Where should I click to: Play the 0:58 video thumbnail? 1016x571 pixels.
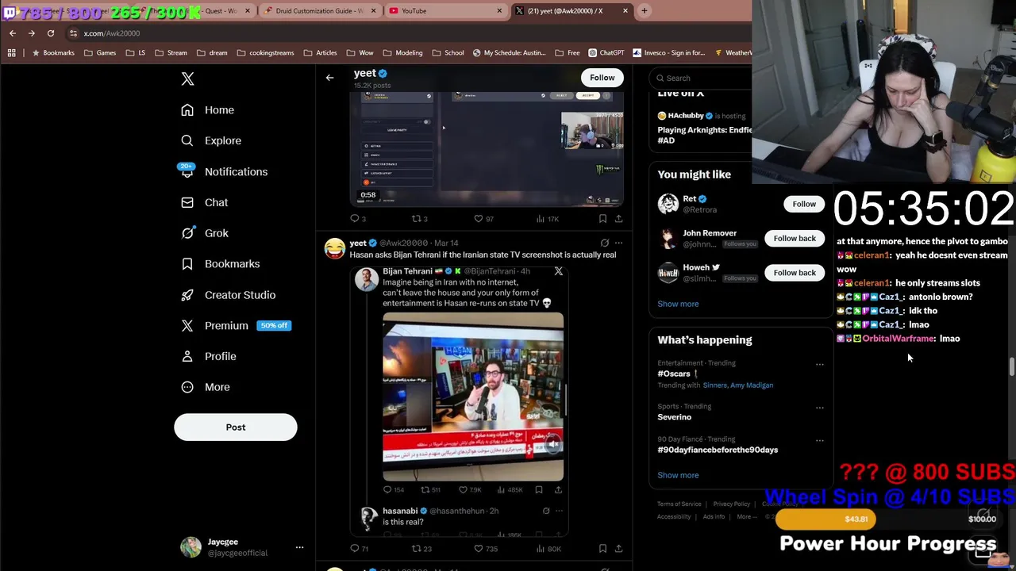pyautogui.click(x=487, y=148)
